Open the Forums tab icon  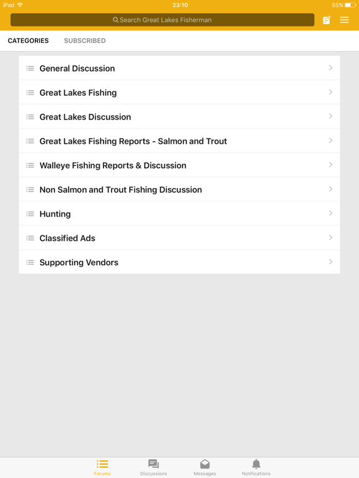pyautogui.click(x=102, y=464)
